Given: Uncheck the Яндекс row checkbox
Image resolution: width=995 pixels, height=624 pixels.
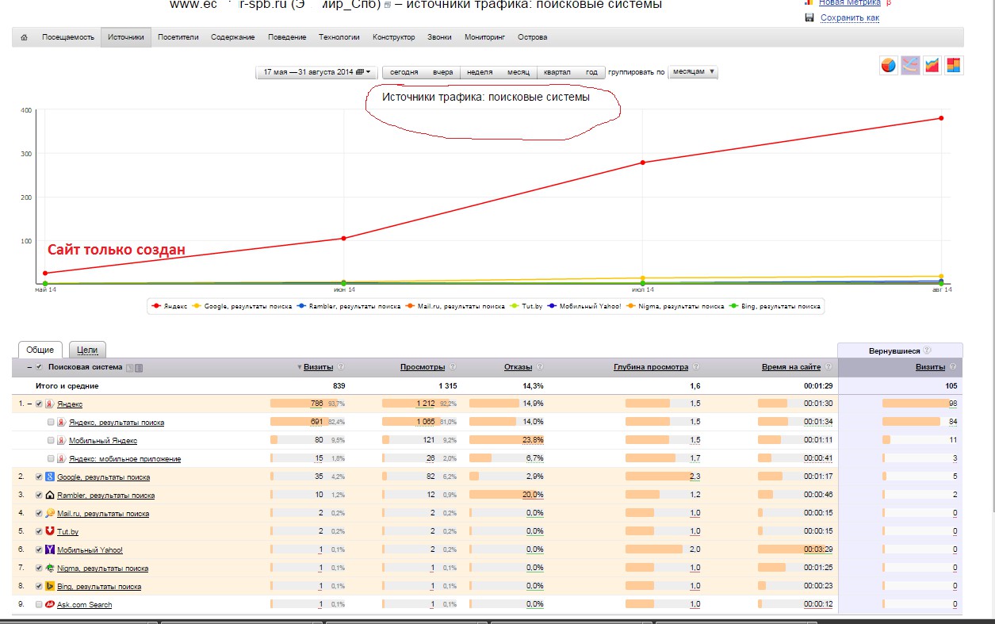Looking at the screenshot, I should click(x=39, y=404).
